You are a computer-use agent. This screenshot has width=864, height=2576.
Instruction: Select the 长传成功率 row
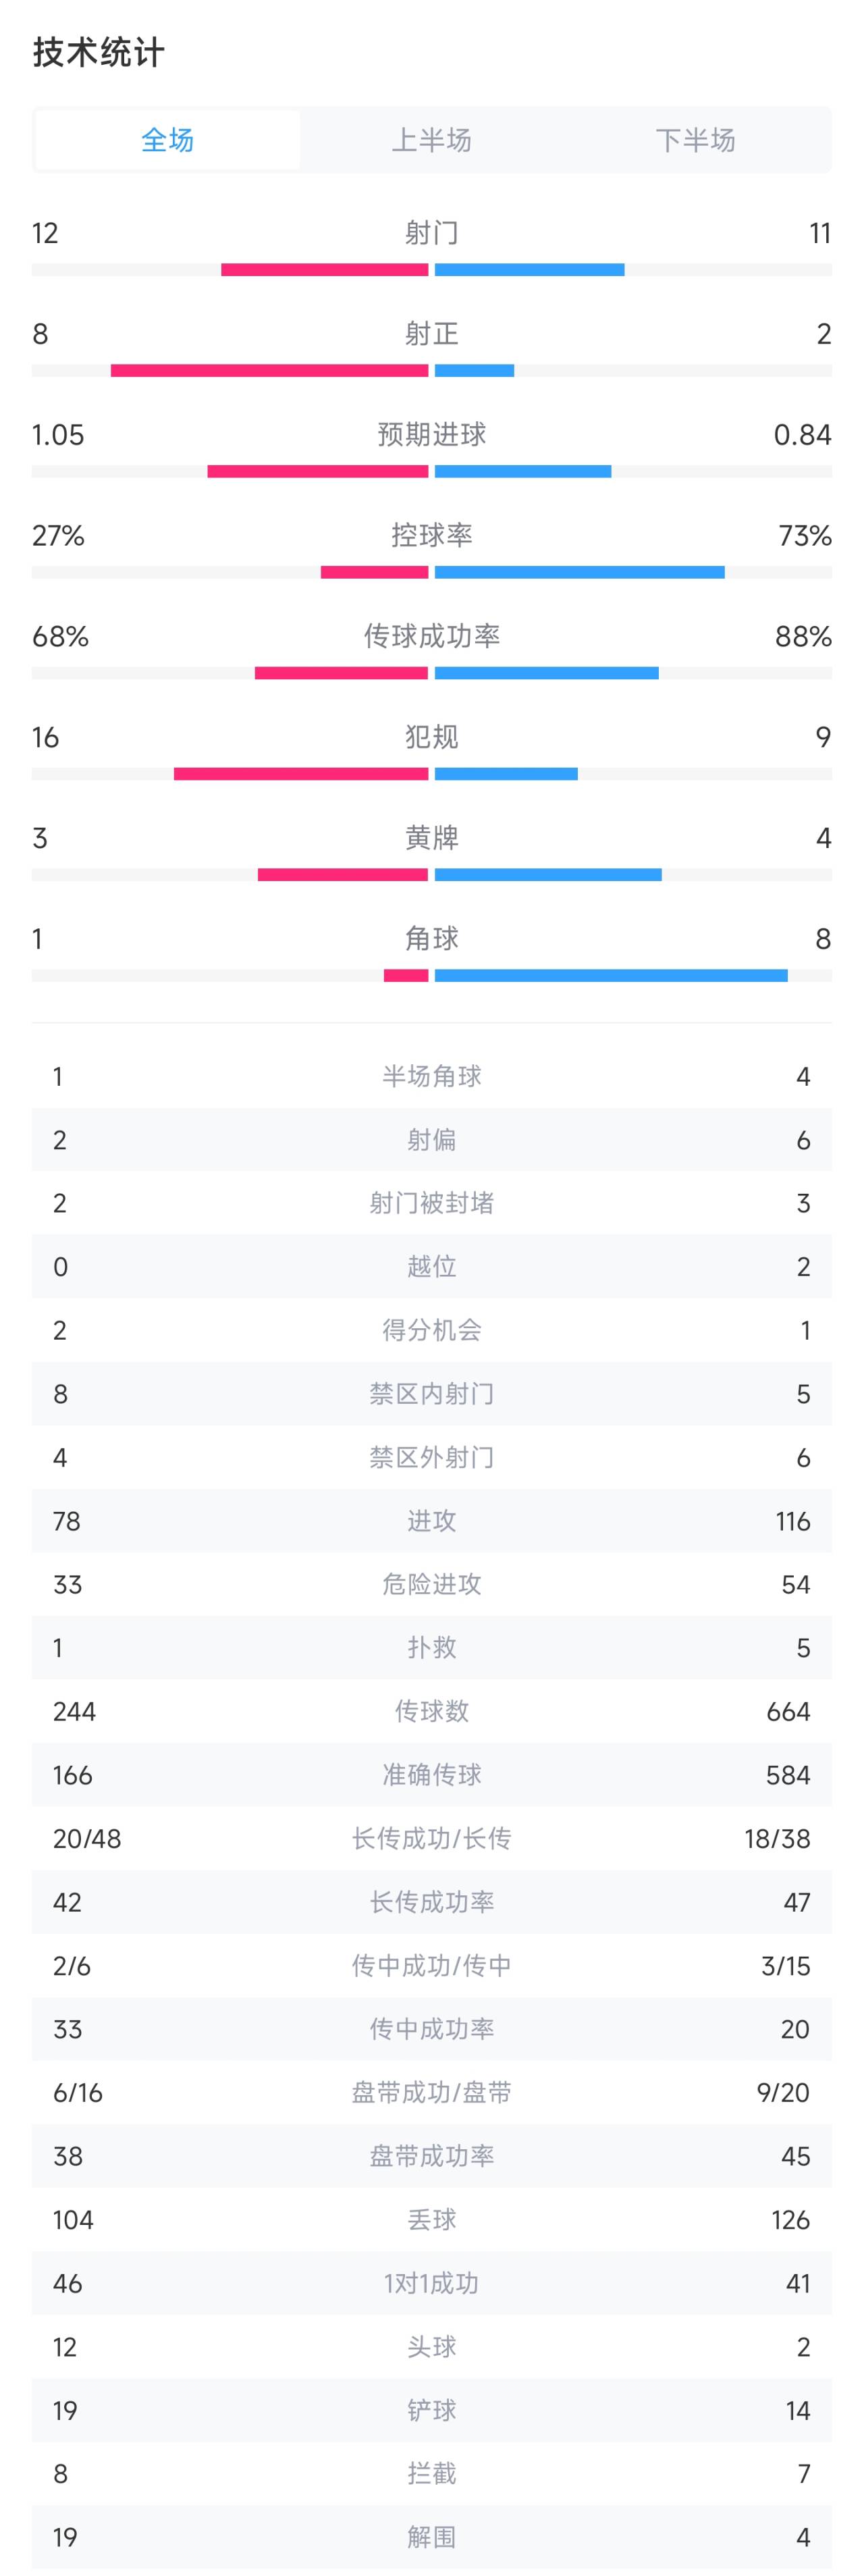(432, 1902)
